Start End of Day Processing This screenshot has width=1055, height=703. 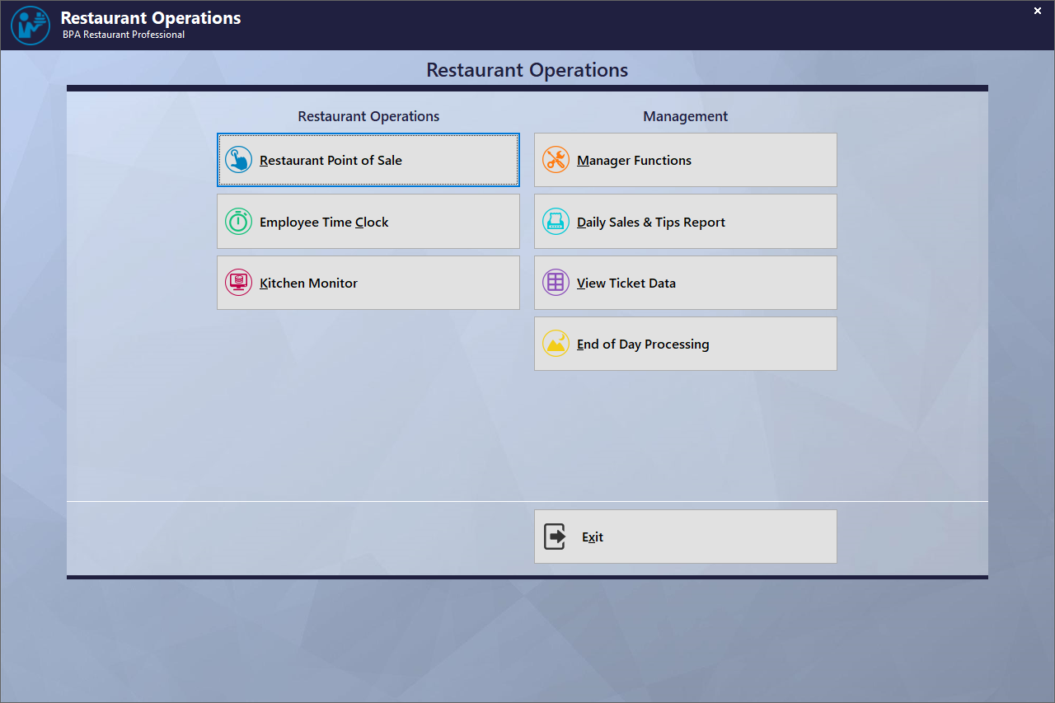[x=685, y=344]
